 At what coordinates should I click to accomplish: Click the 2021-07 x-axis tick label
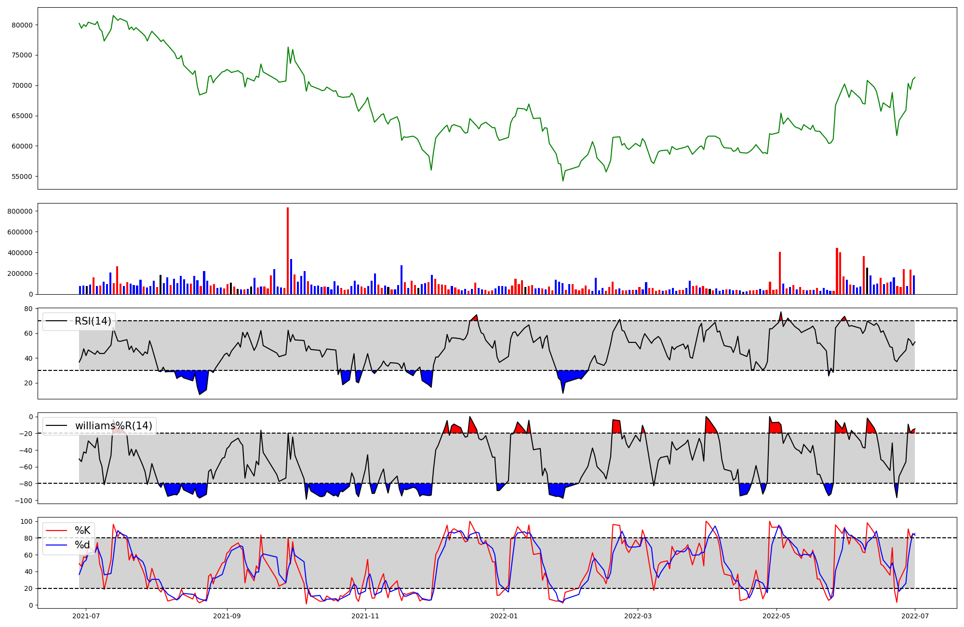pyautogui.click(x=86, y=616)
